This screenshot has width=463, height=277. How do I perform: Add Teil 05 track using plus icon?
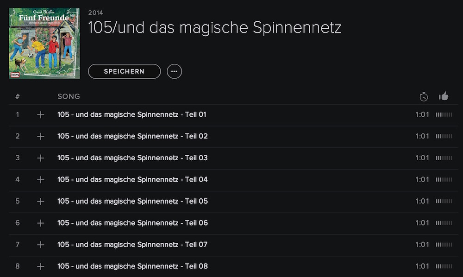point(41,201)
